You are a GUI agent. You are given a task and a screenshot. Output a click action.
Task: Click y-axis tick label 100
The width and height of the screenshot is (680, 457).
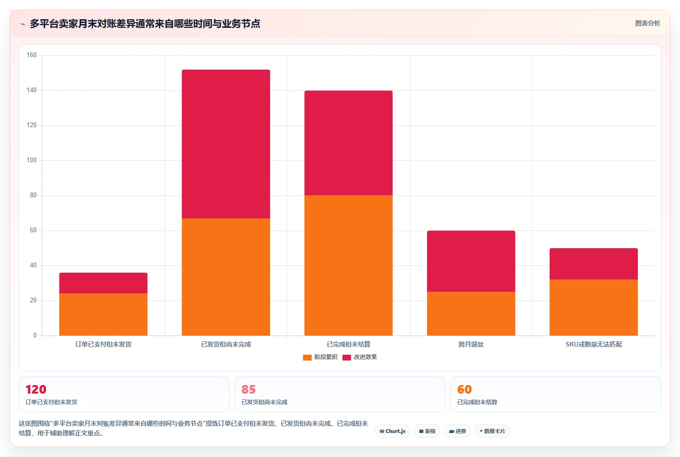pyautogui.click(x=32, y=160)
